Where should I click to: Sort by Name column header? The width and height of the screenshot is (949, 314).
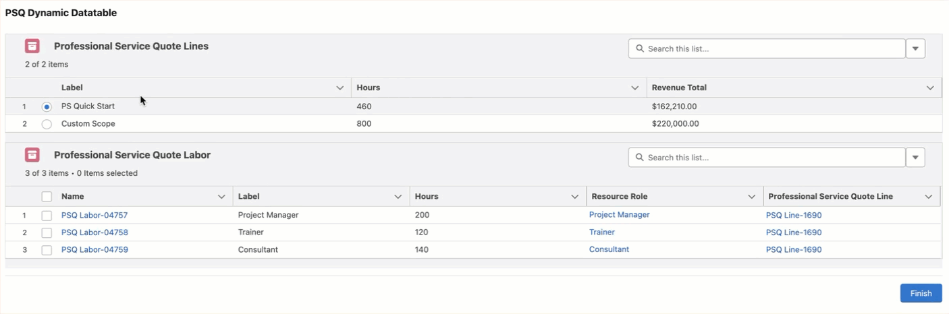pos(72,197)
